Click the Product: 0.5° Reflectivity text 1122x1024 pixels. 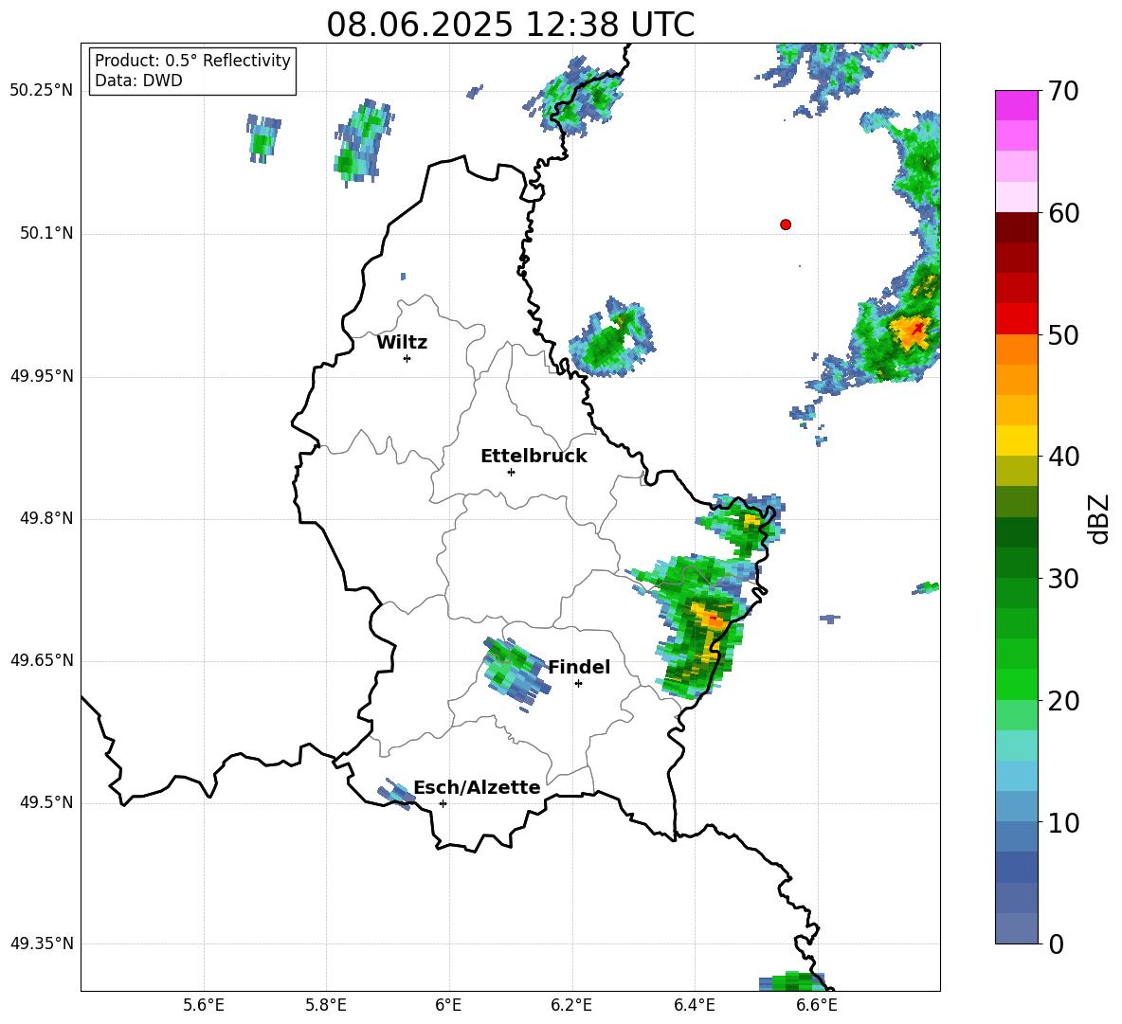tap(192, 61)
